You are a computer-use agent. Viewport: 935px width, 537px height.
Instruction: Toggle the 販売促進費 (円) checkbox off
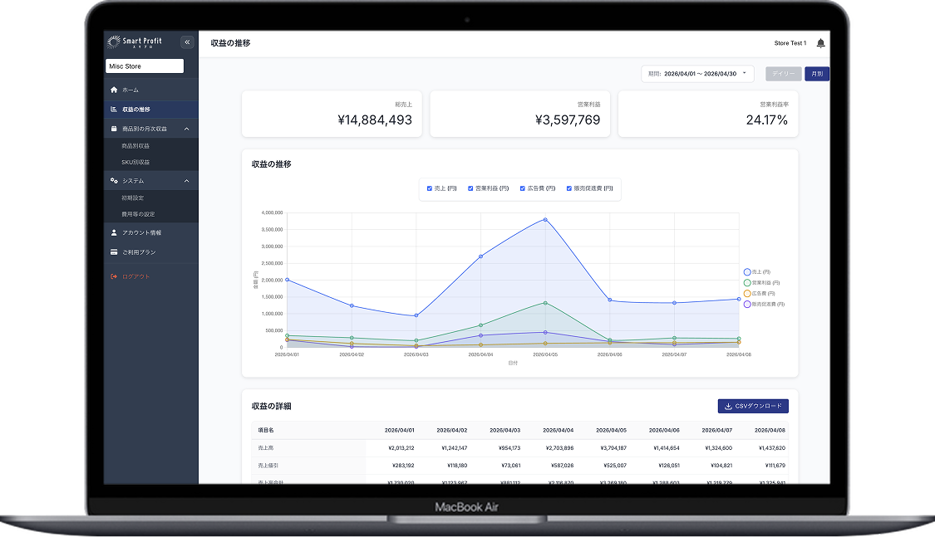(568, 189)
